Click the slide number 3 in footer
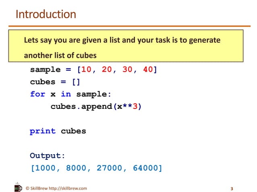 coord(232,189)
